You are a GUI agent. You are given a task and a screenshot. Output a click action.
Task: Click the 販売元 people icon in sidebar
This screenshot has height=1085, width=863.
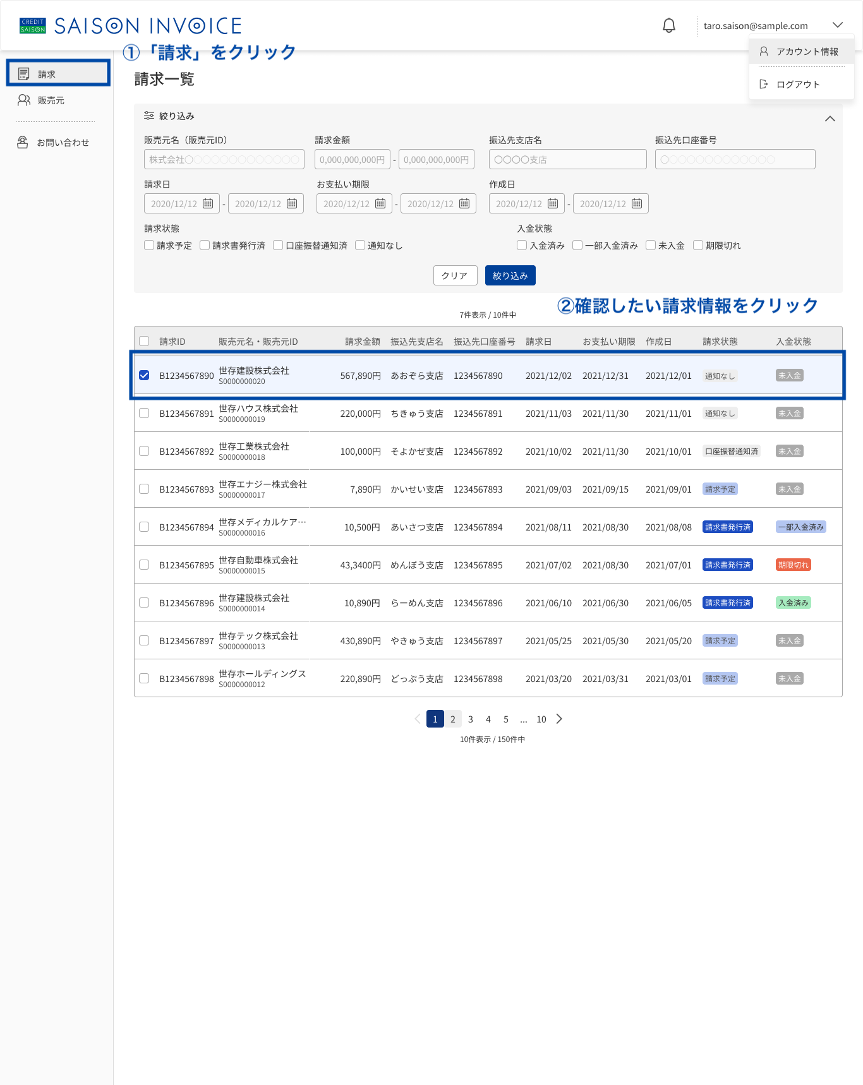click(24, 100)
